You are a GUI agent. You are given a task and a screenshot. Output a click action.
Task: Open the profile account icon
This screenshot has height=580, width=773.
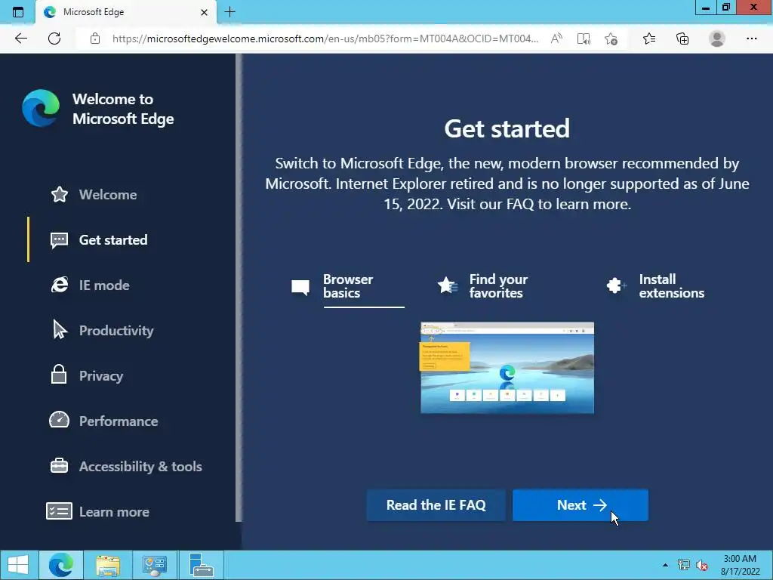(717, 39)
